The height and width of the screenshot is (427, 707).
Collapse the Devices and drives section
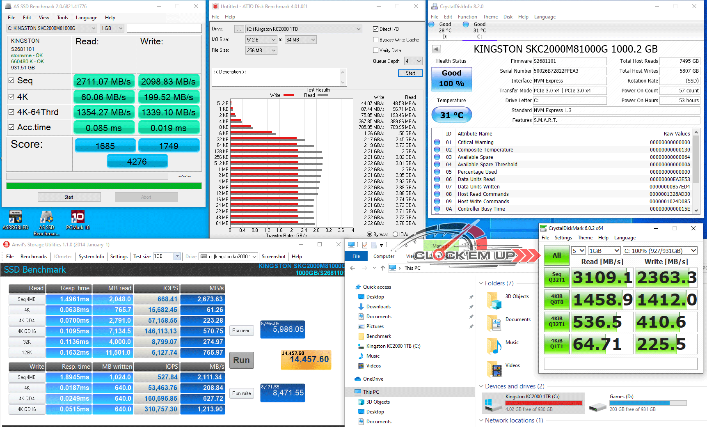[481, 386]
